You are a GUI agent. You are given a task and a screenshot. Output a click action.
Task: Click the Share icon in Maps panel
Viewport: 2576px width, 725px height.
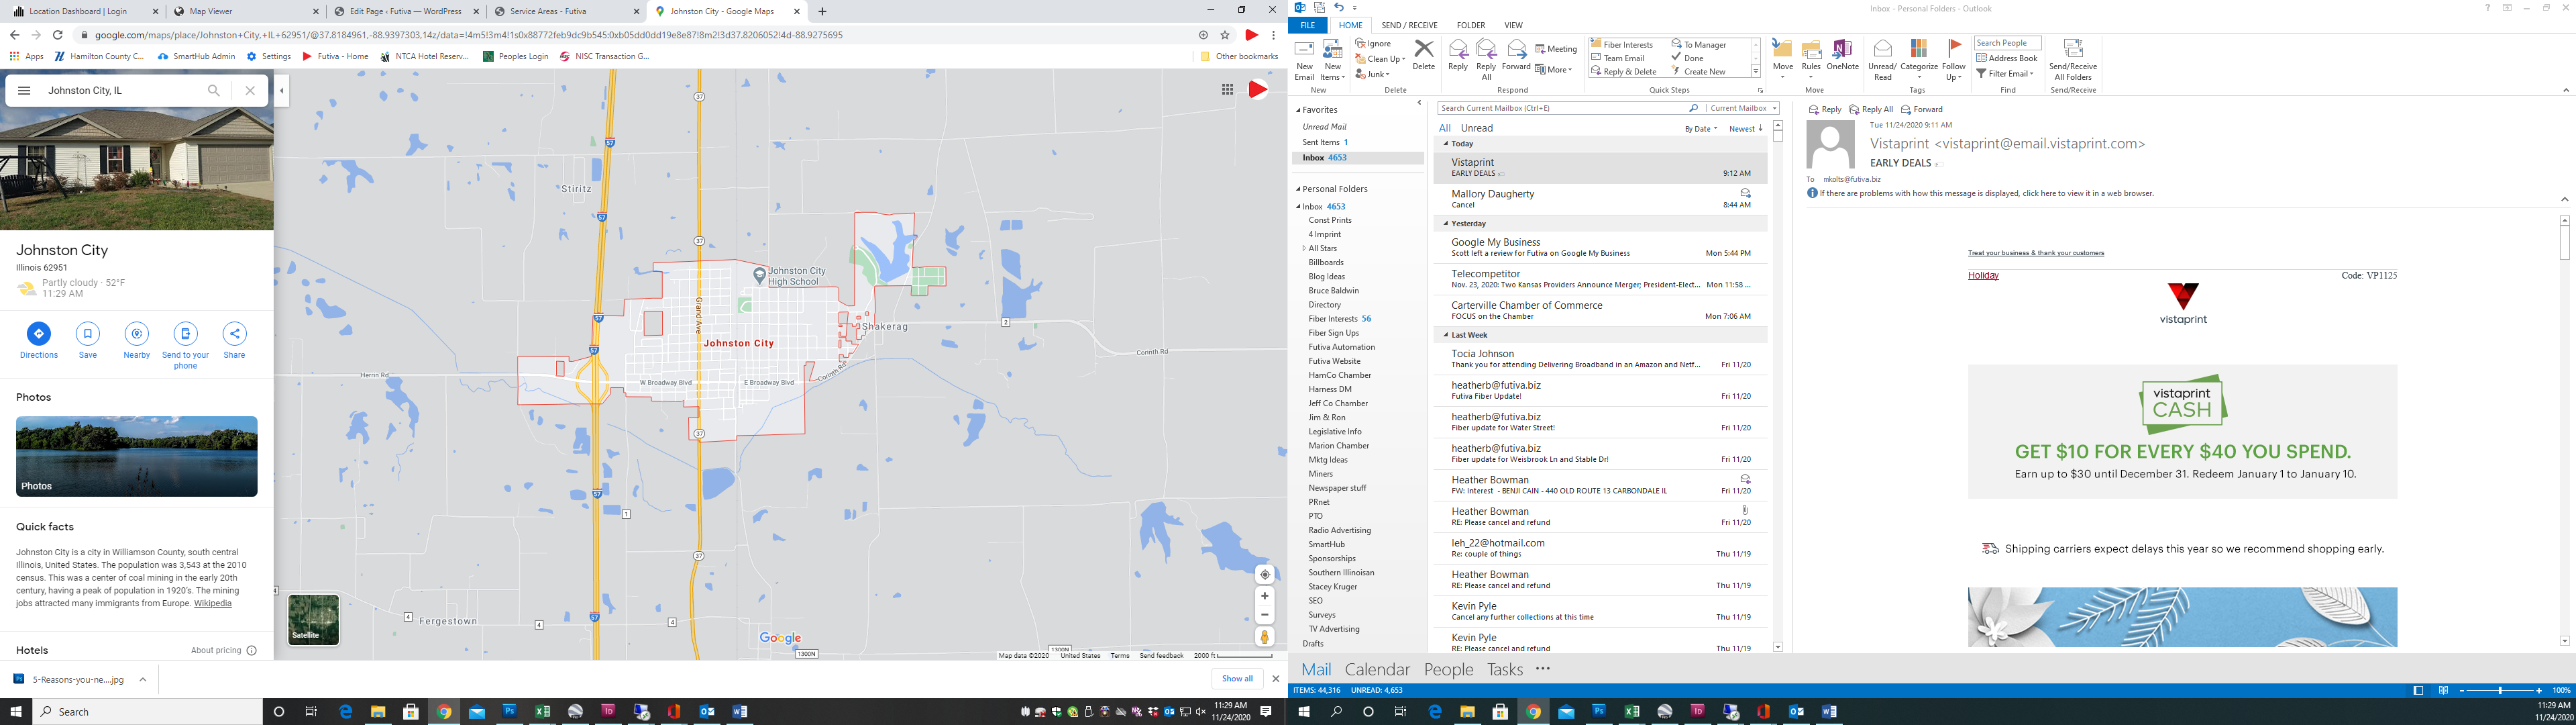pos(234,334)
